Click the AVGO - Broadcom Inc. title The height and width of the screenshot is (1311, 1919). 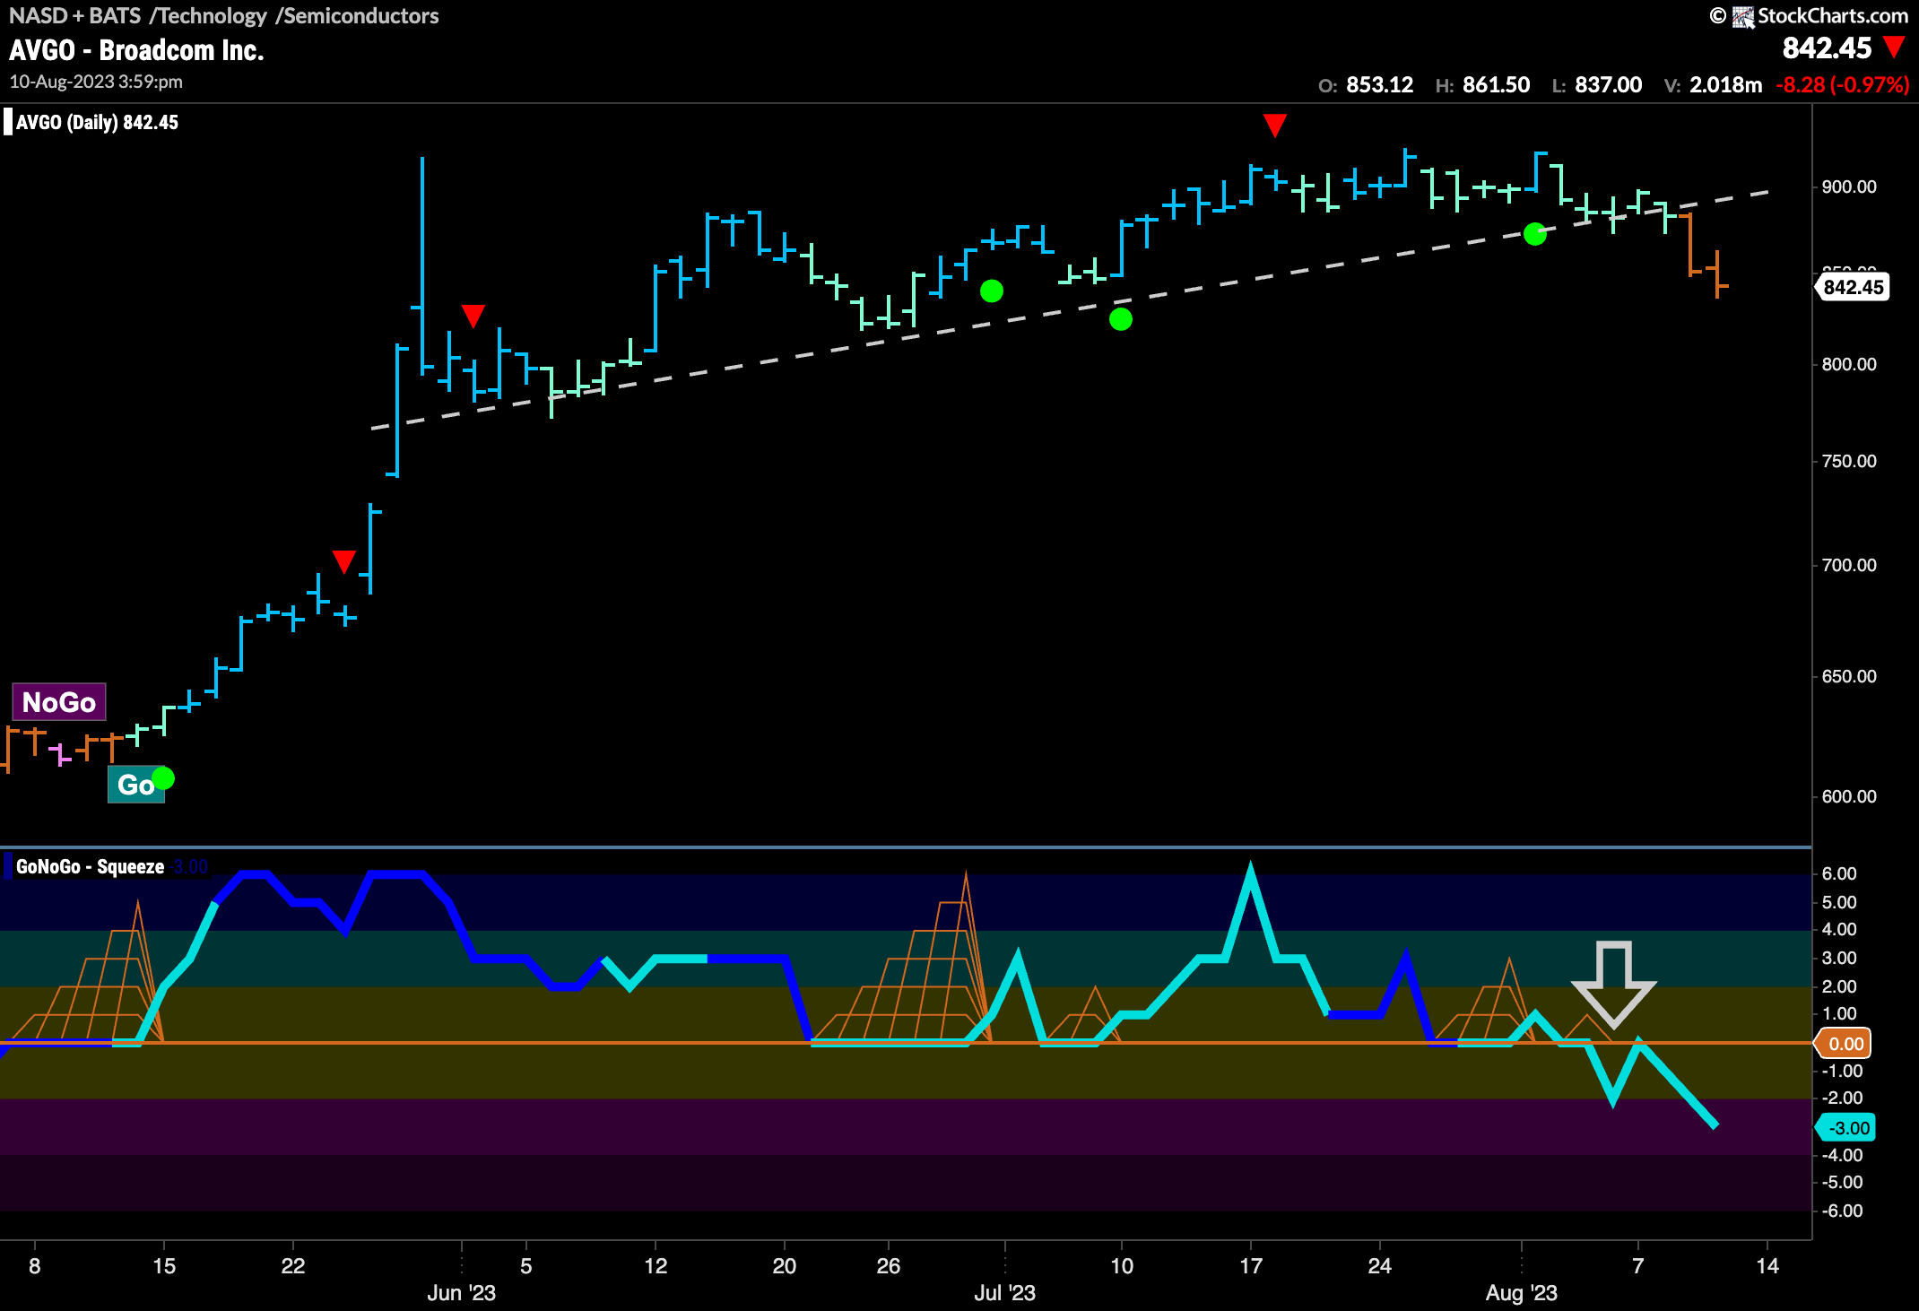136,50
